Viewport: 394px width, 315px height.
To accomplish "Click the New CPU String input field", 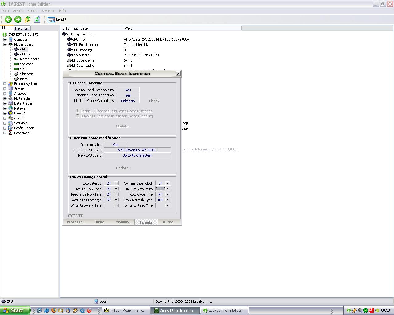I will pos(137,156).
